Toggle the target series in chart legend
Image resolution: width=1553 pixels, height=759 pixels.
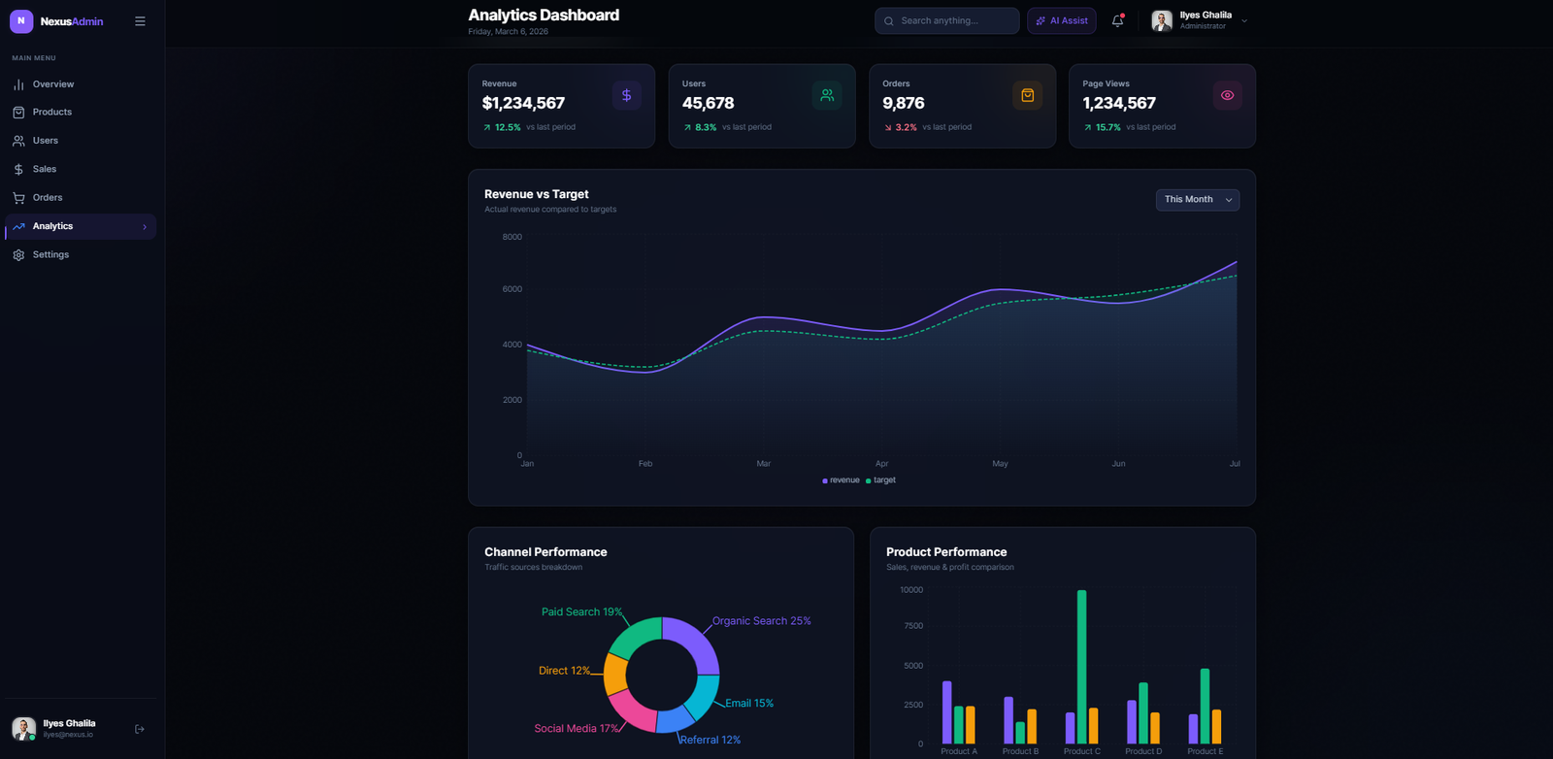pyautogui.click(x=881, y=480)
